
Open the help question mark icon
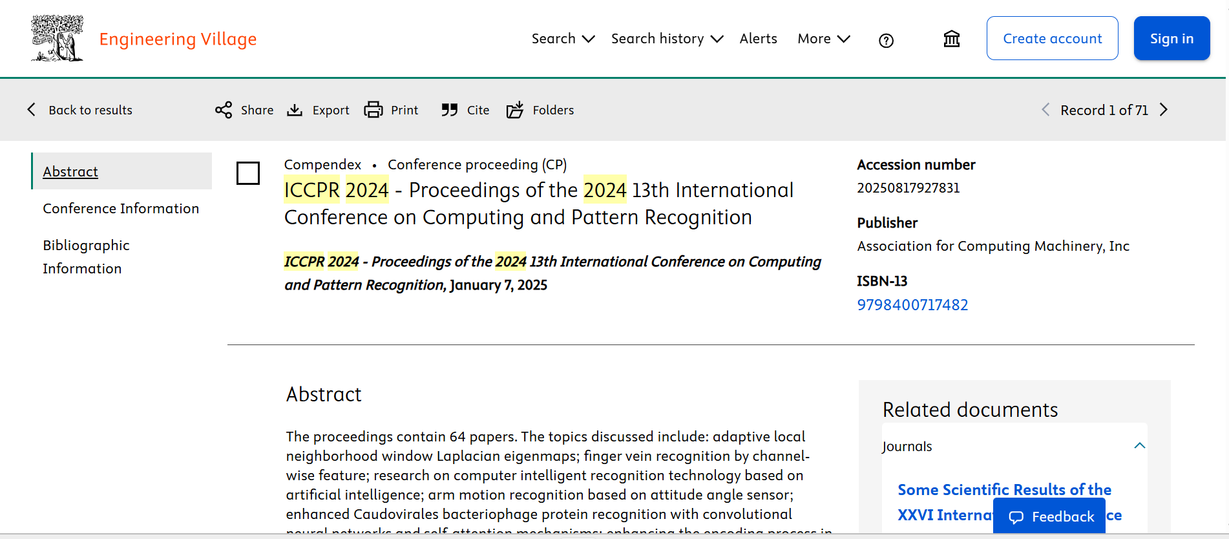point(886,41)
